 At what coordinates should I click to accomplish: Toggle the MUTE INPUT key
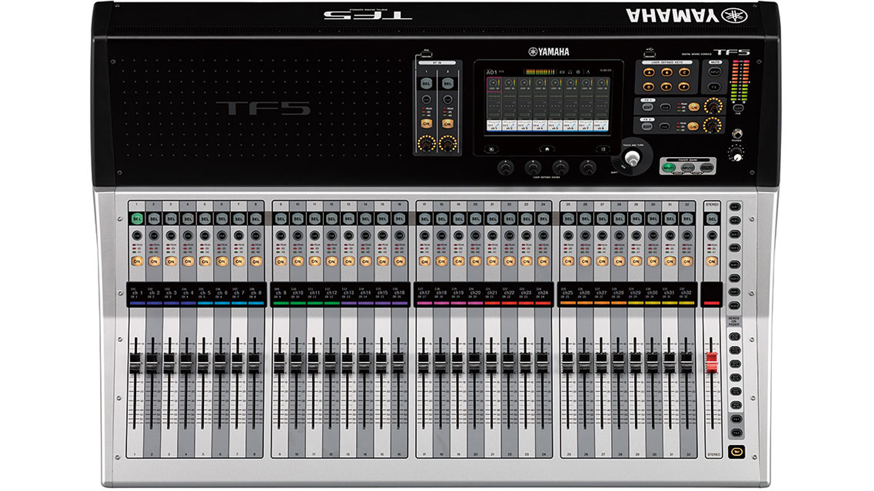tap(714, 72)
